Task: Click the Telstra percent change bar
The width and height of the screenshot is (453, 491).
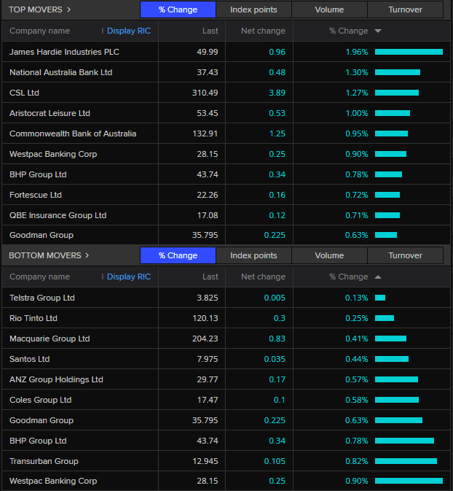Action: coord(380,298)
